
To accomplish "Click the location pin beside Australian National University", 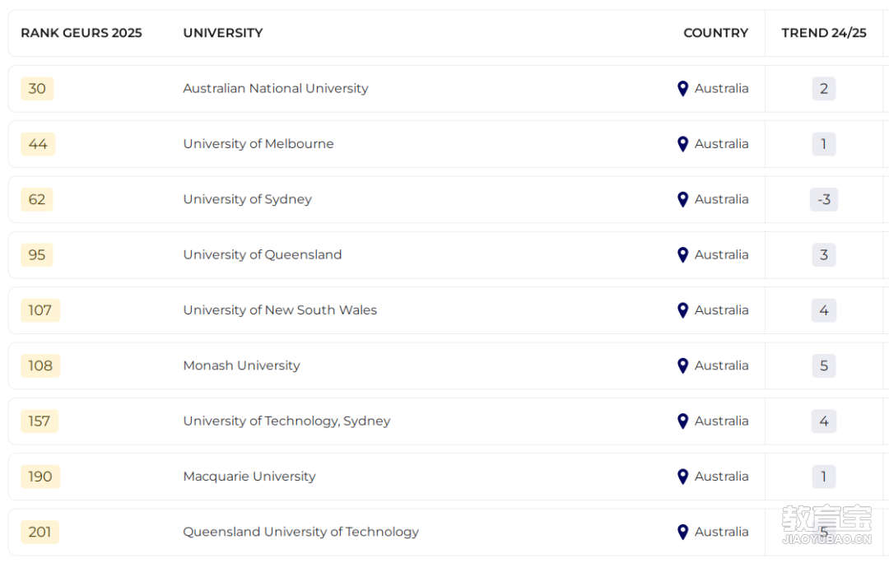I will click(x=682, y=88).
